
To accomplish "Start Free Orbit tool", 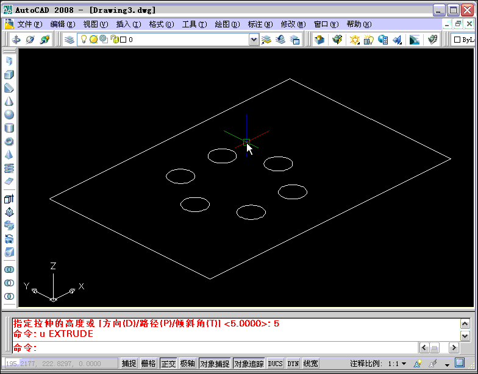I will click(30, 40).
